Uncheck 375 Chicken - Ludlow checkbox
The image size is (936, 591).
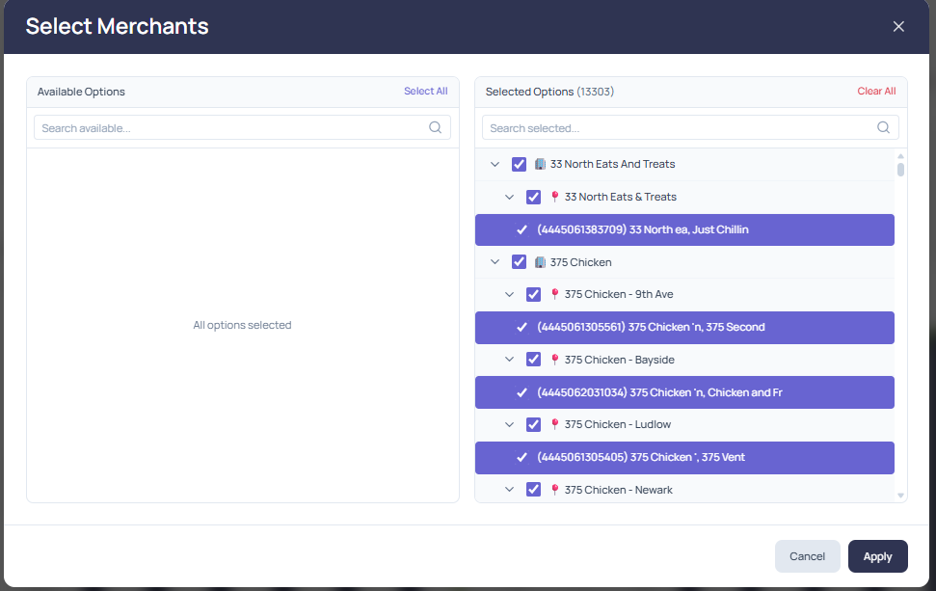[533, 424]
